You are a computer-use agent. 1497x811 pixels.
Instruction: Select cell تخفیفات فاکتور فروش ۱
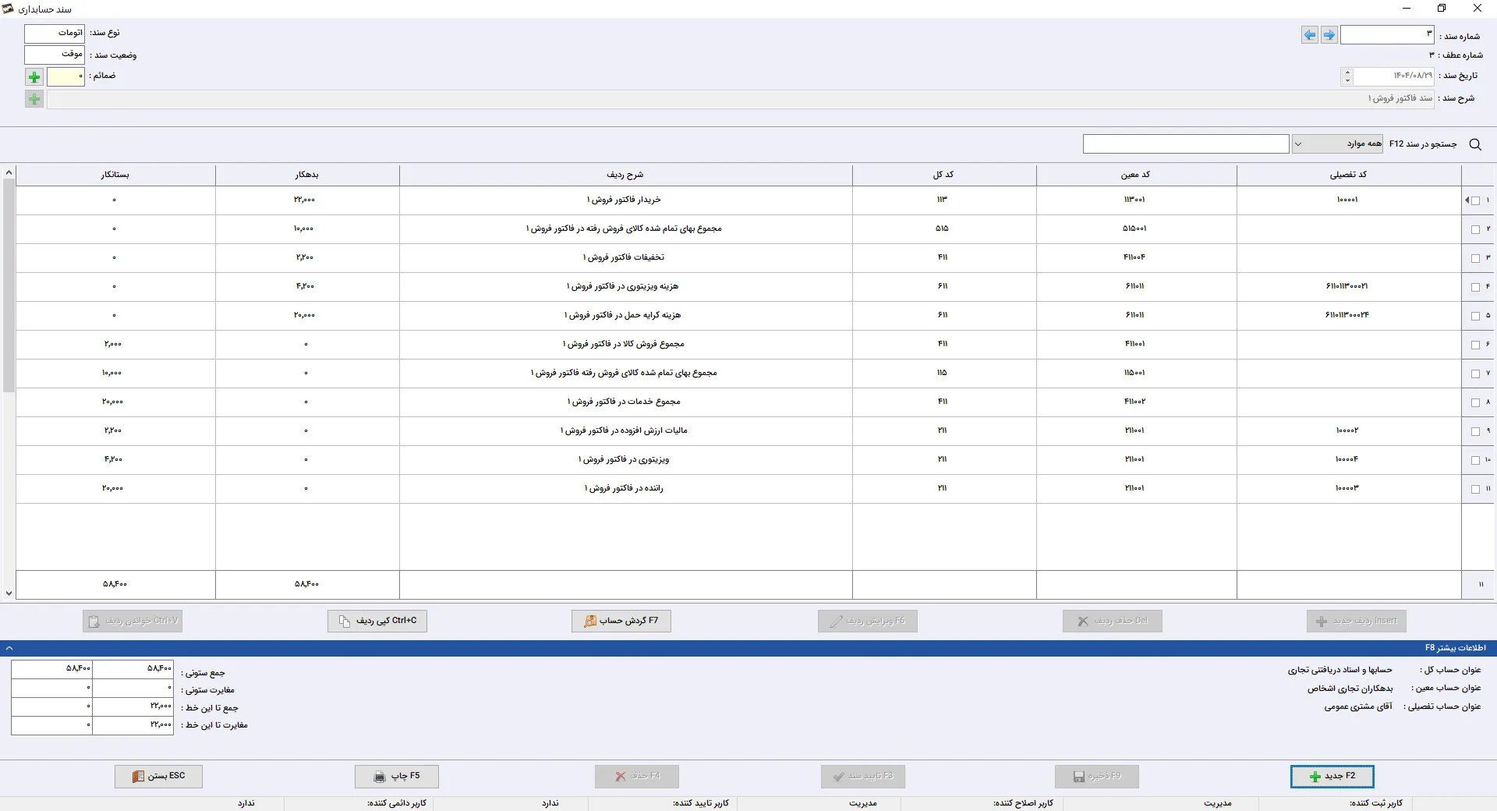(625, 258)
